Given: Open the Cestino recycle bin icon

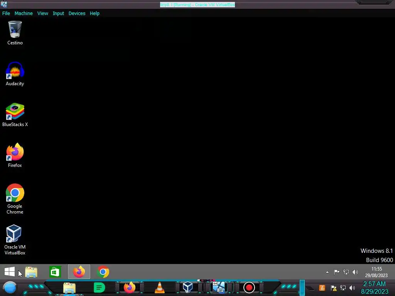Looking at the screenshot, I should pos(15,33).
